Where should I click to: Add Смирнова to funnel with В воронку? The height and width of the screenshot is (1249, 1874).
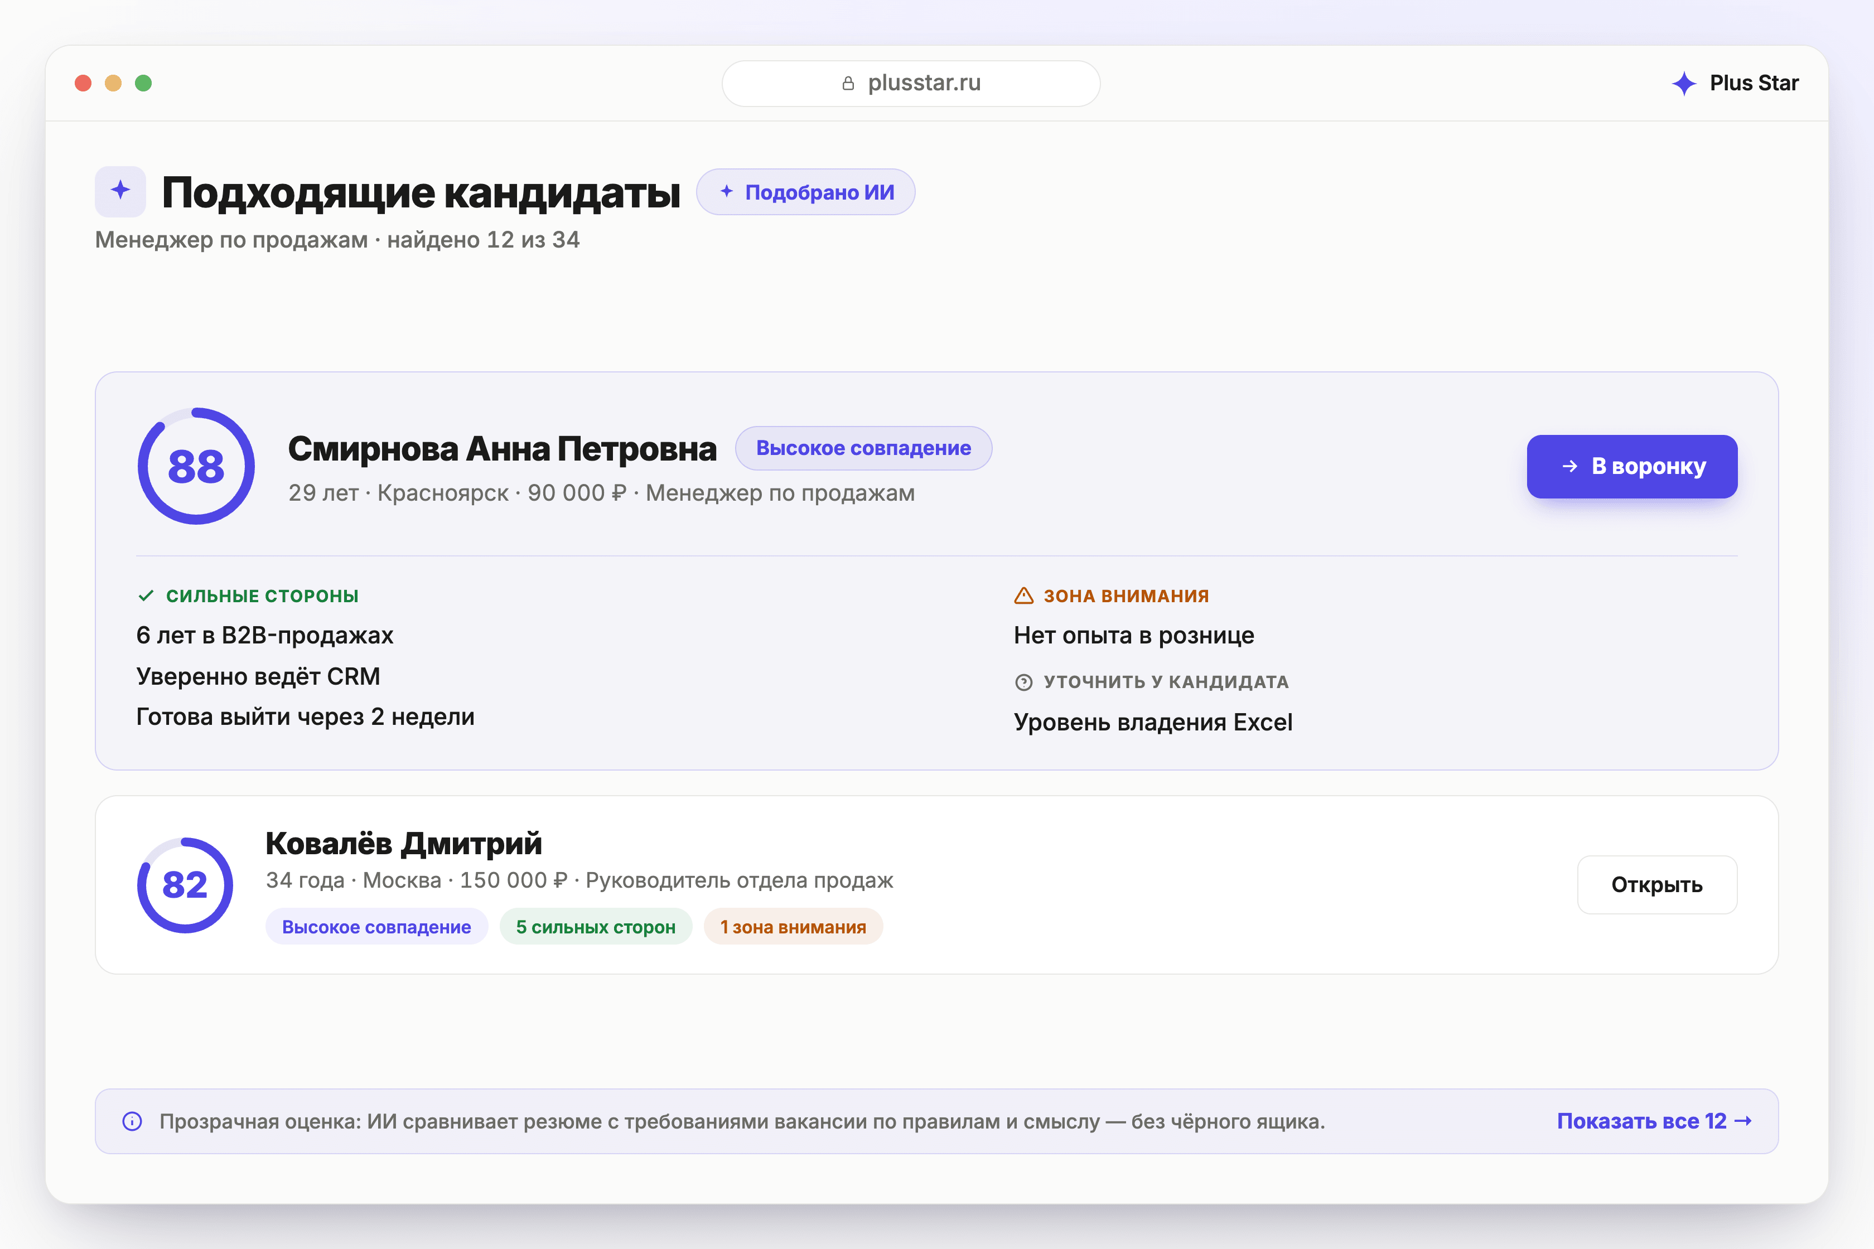coord(1632,466)
